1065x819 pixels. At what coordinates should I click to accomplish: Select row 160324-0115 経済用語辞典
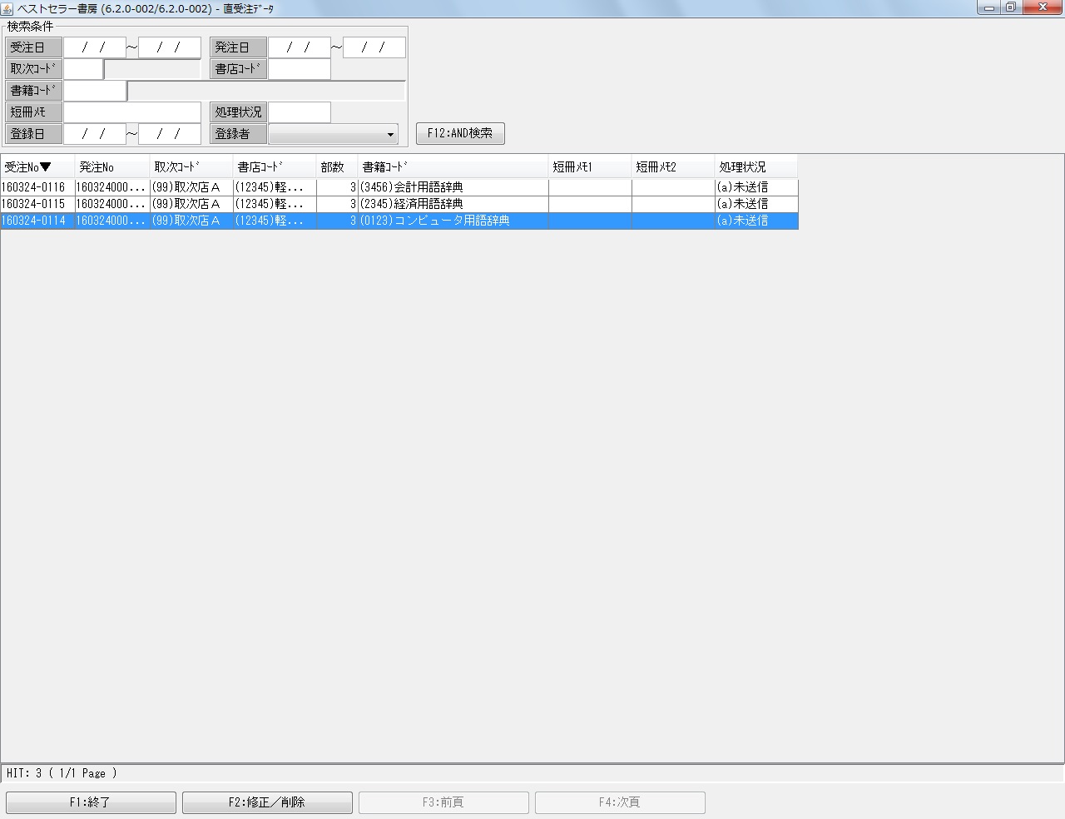click(250, 203)
